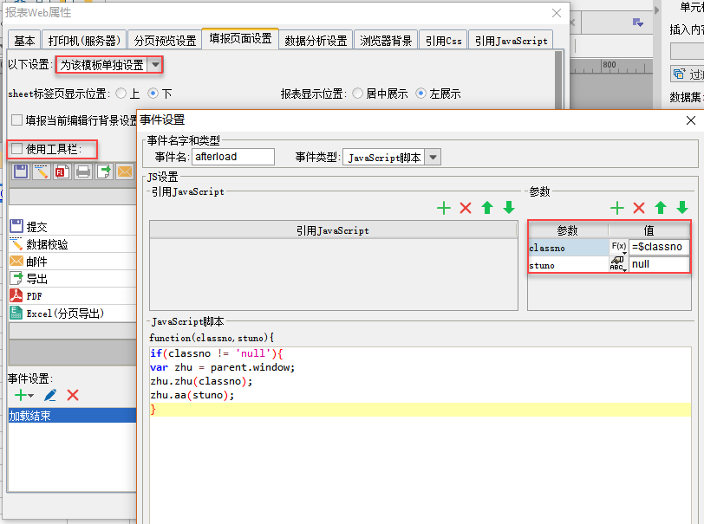Select PDF item in button list
The image size is (704, 524).
(x=72, y=296)
